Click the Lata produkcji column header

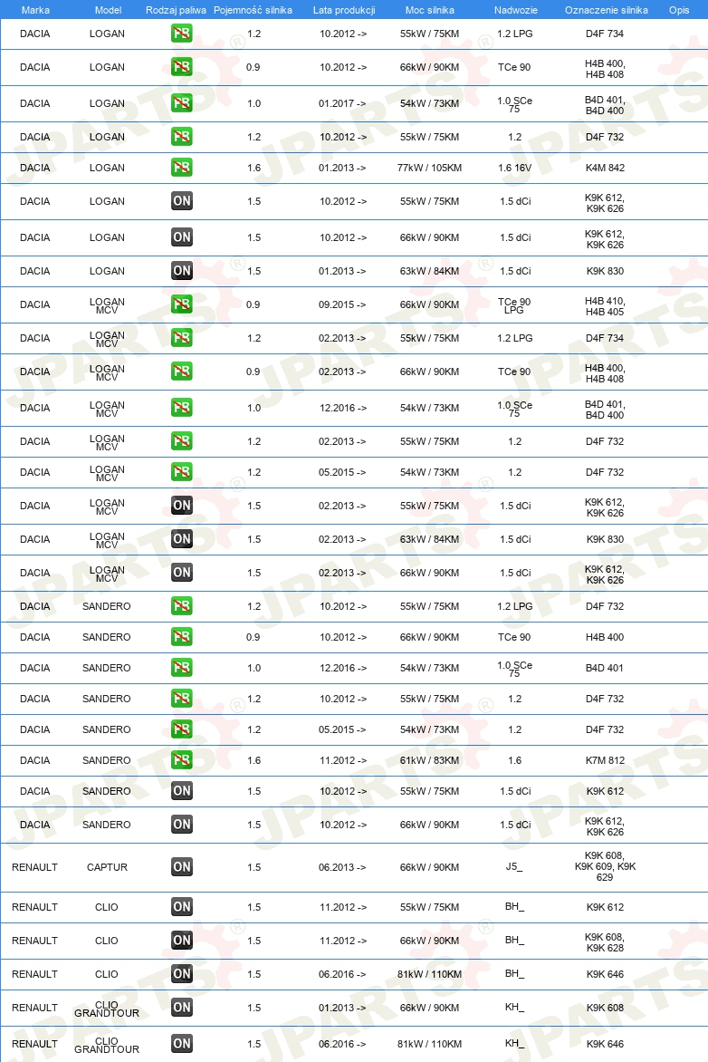(x=344, y=10)
